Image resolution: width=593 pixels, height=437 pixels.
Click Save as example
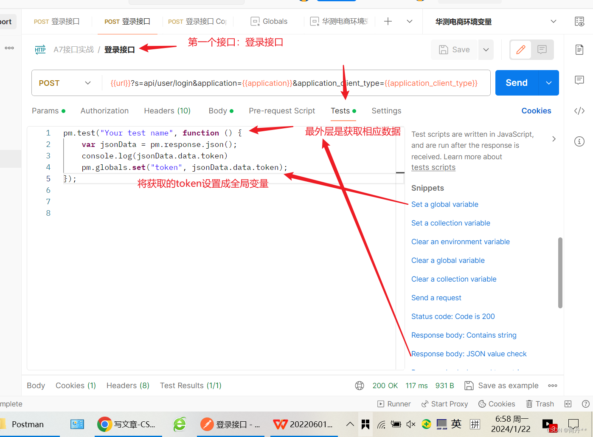501,386
